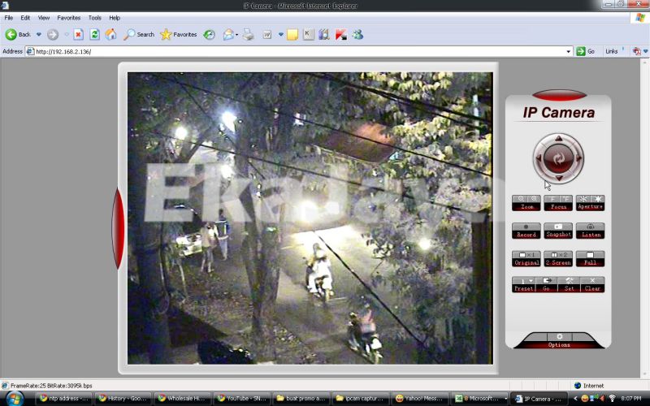Pan the camera right with PTZ arrow
The image size is (650, 406).
[578, 158]
